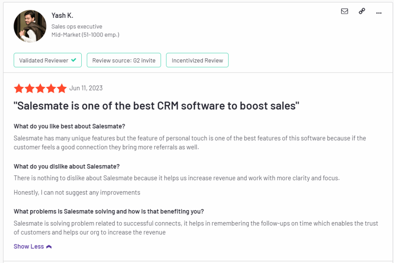Viewport: 394px width, 263px height.
Task: Click the middle star of the rating
Action: click(40, 88)
